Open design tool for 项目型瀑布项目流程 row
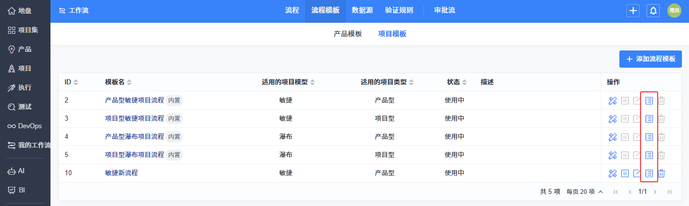689x206 pixels. pyautogui.click(x=613, y=155)
